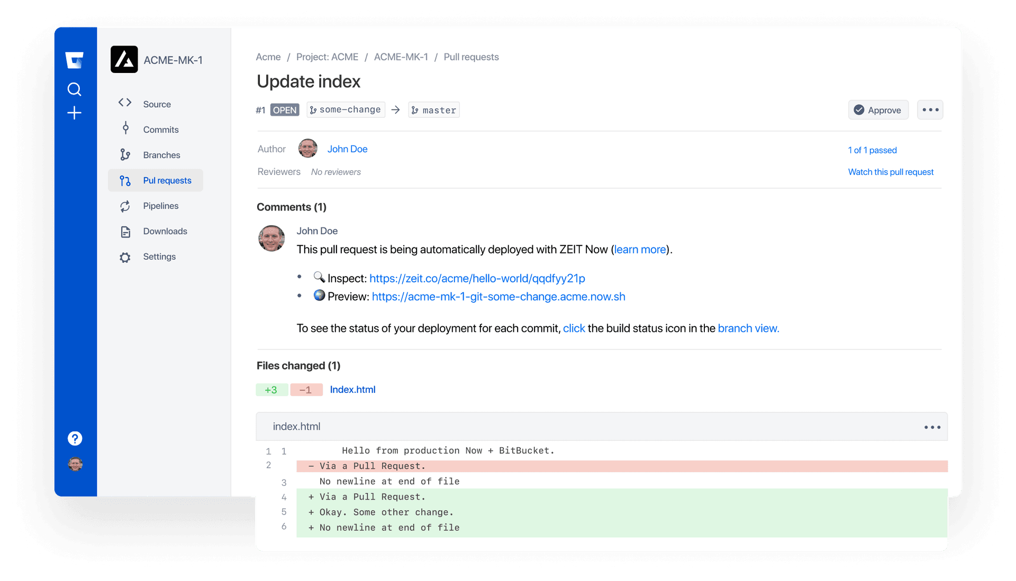Image resolution: width=1016 pixels, height=581 pixels.
Task: Go to Branches in the sidebar
Action: coord(161,155)
